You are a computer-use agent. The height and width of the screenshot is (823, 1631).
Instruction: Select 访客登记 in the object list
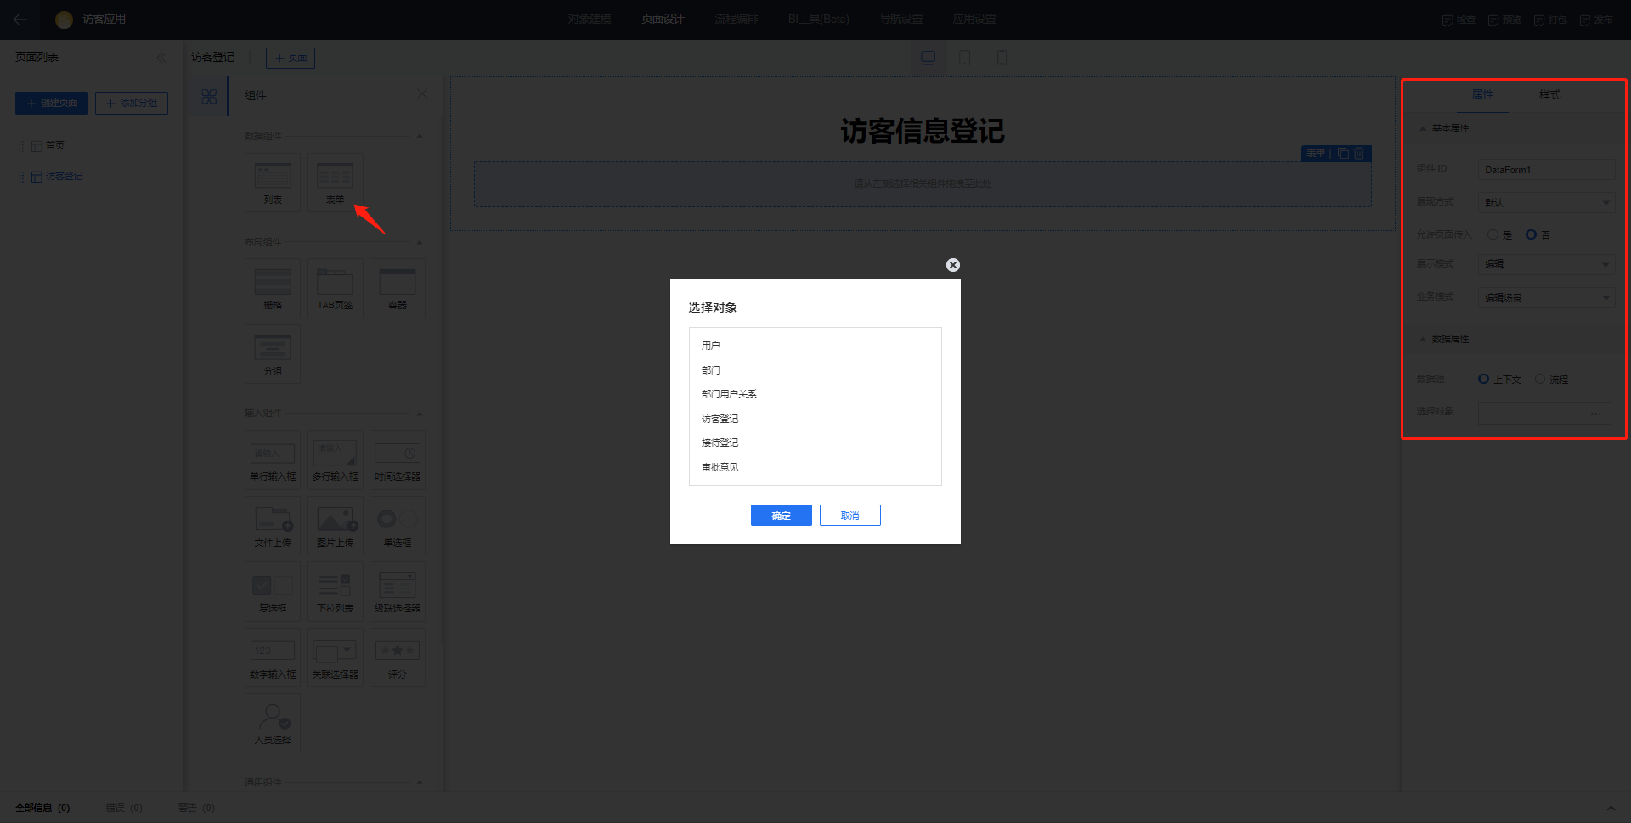tap(720, 419)
